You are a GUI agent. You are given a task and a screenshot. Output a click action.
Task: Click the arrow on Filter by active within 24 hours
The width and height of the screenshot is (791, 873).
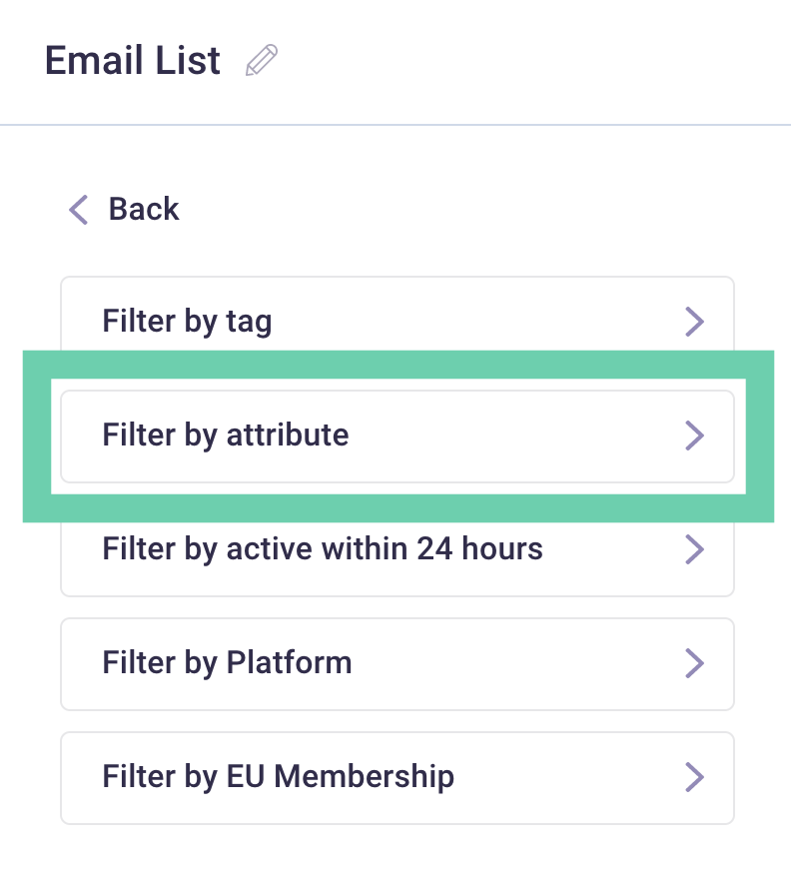click(x=695, y=549)
